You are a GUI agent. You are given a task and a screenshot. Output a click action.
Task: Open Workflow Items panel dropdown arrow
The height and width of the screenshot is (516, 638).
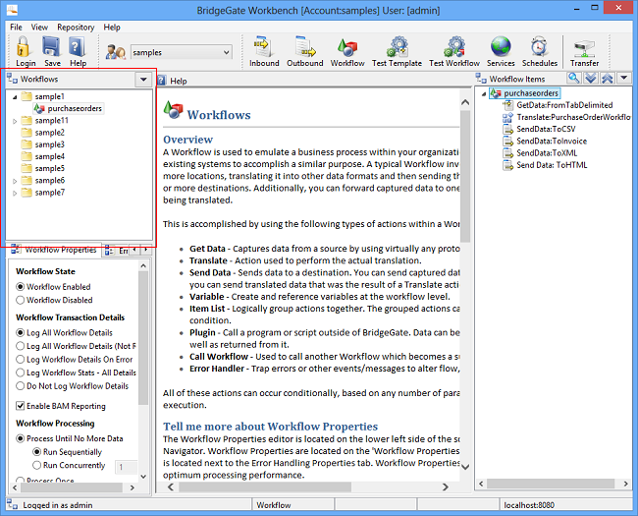[624, 78]
